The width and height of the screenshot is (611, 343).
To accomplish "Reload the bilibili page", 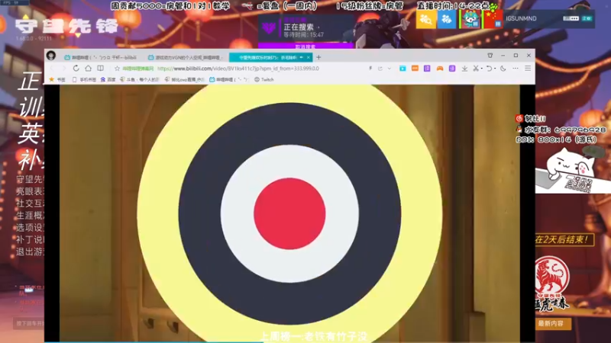I will click(76, 69).
